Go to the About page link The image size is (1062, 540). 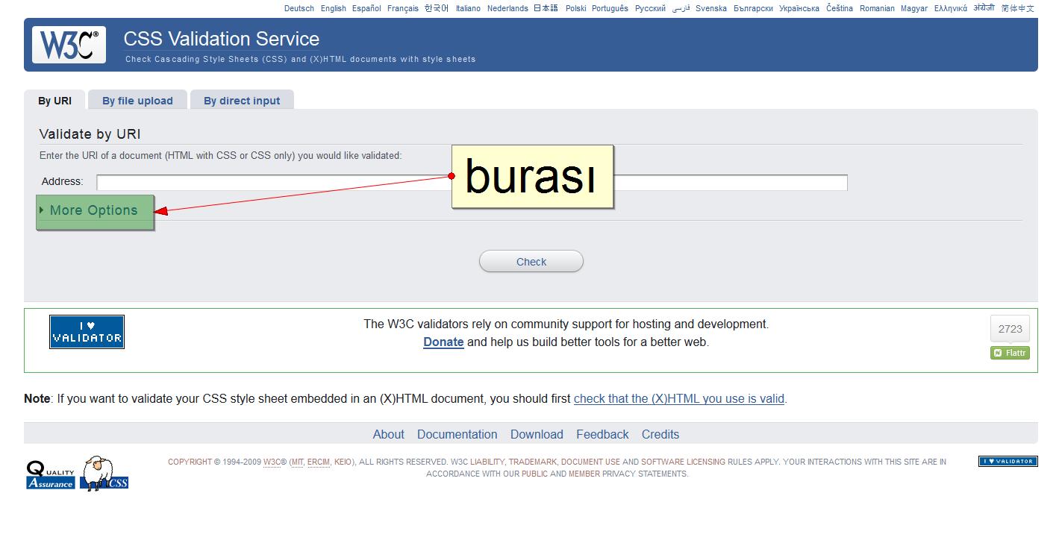tap(389, 435)
